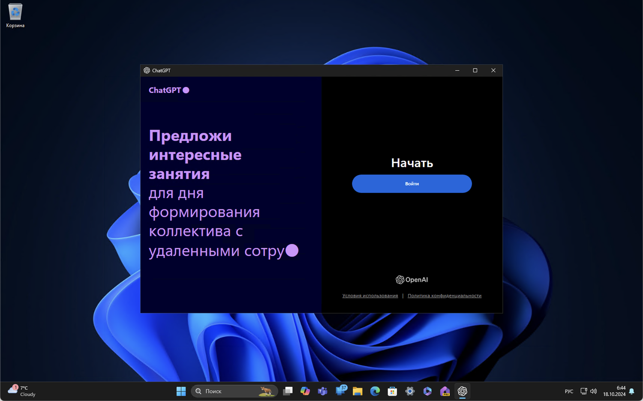Screen dimensions: 643x401
Task: Open Task View from the taskbar
Action: point(288,391)
